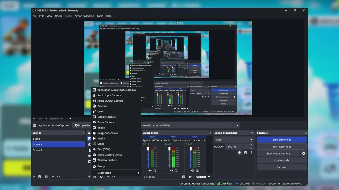Click the Window Capture window icon
This screenshot has width=339, height=190.
coord(94,160)
